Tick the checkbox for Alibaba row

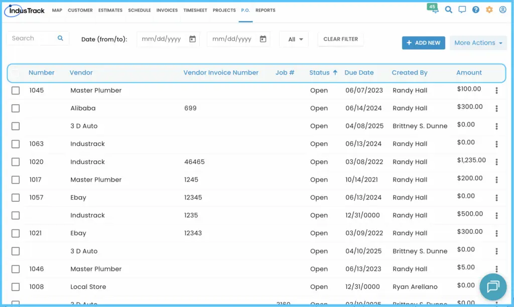(x=16, y=108)
